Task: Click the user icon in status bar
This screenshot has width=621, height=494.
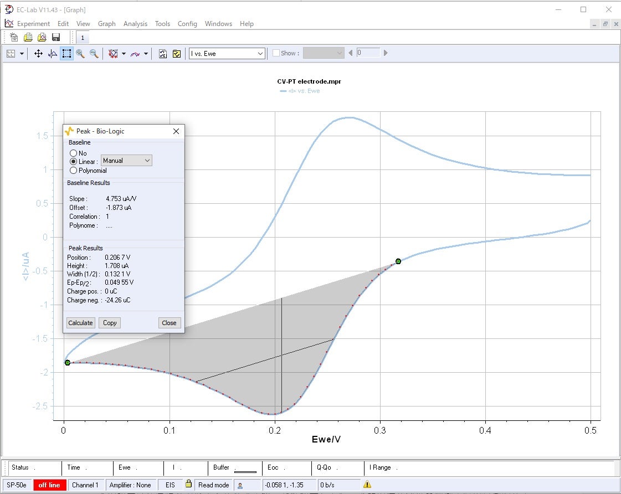Action: (x=240, y=485)
